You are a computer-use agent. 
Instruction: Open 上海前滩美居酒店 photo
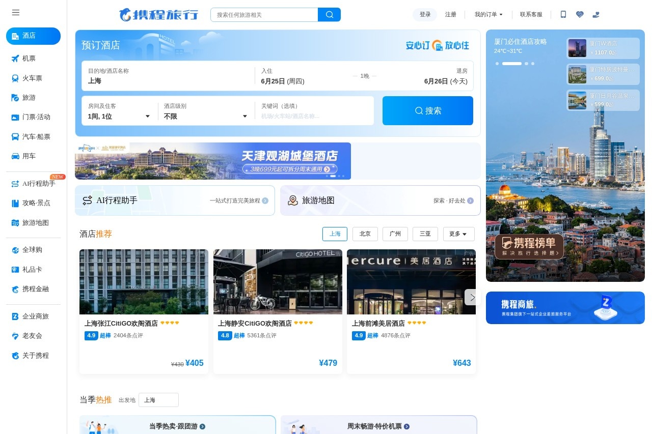pyautogui.click(x=411, y=282)
